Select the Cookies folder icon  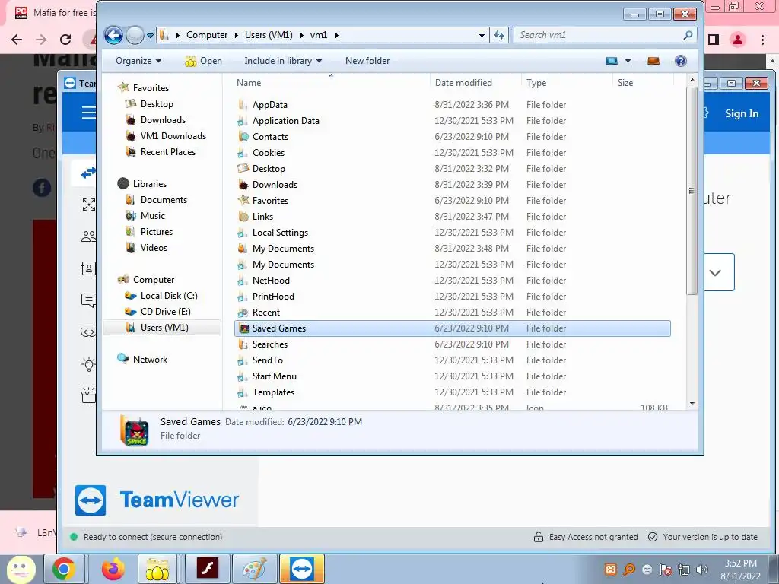[243, 152]
